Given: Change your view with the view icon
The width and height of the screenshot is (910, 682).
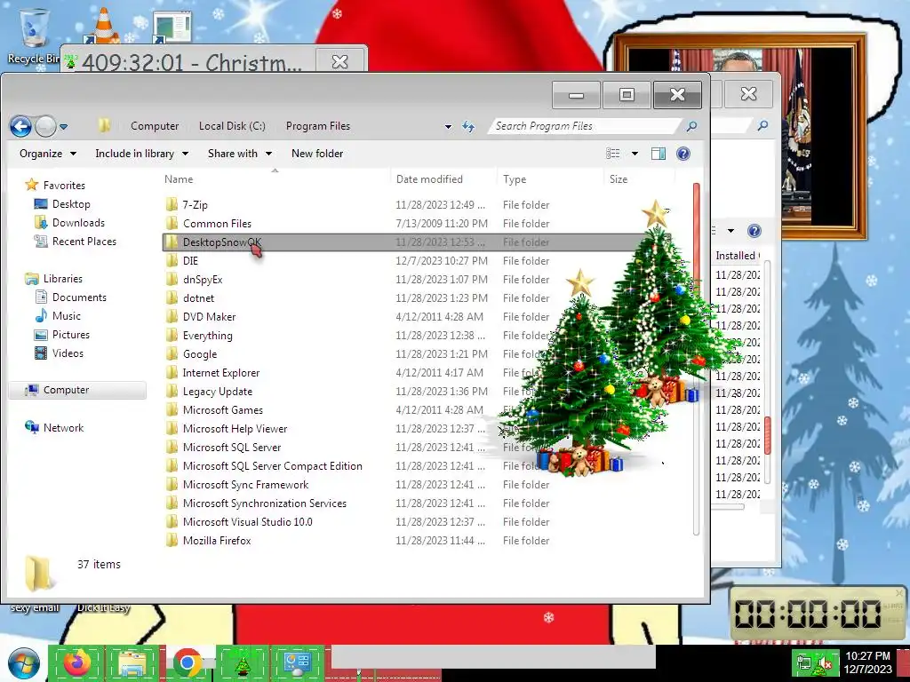Looking at the screenshot, I should coord(613,153).
